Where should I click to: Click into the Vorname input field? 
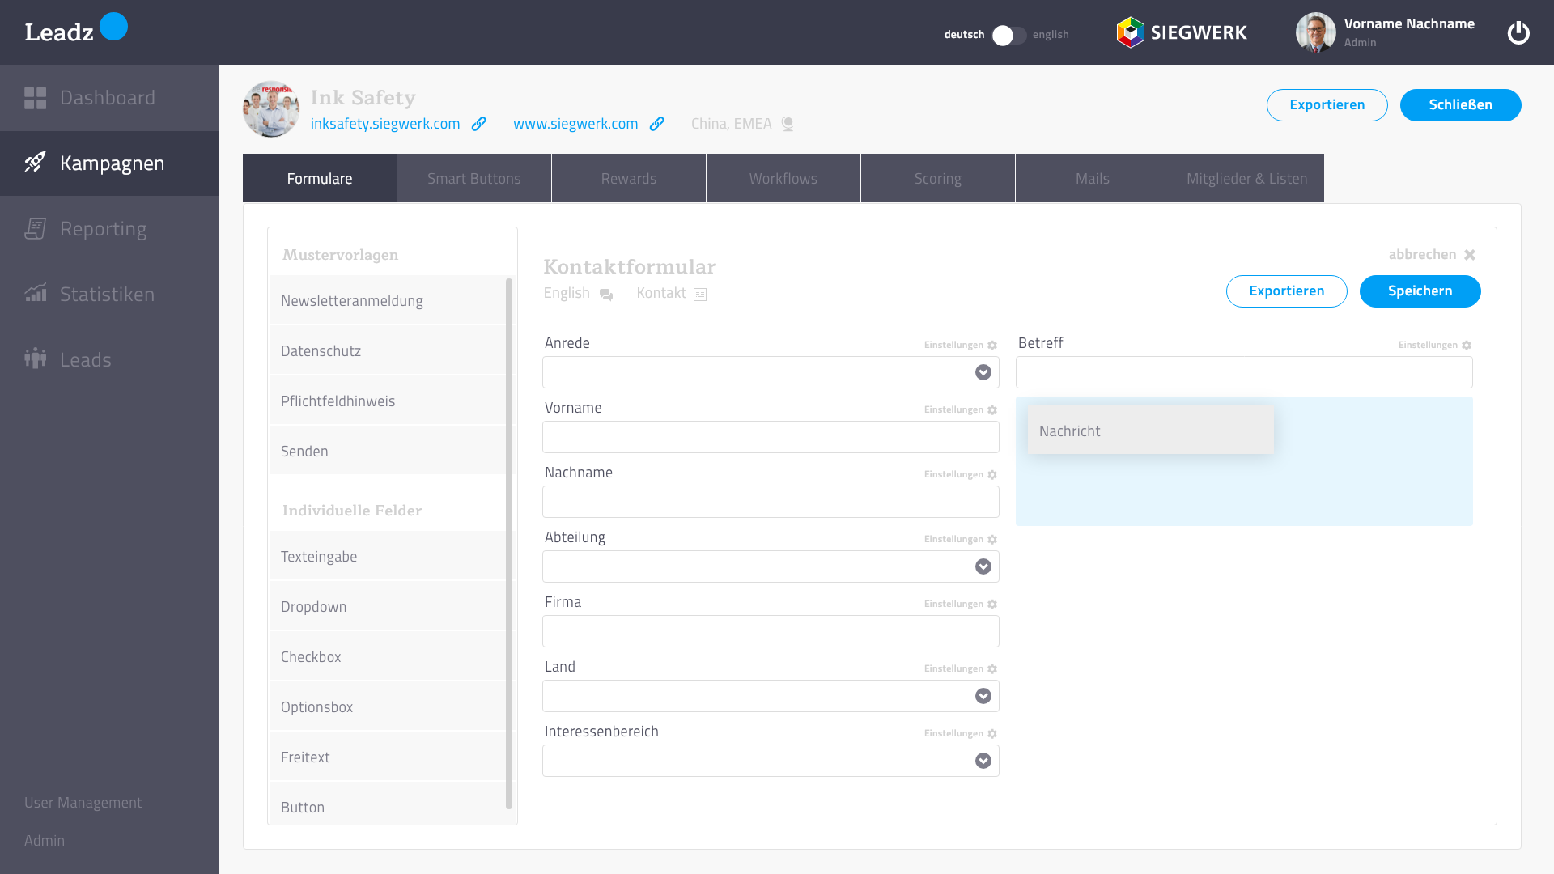point(771,437)
